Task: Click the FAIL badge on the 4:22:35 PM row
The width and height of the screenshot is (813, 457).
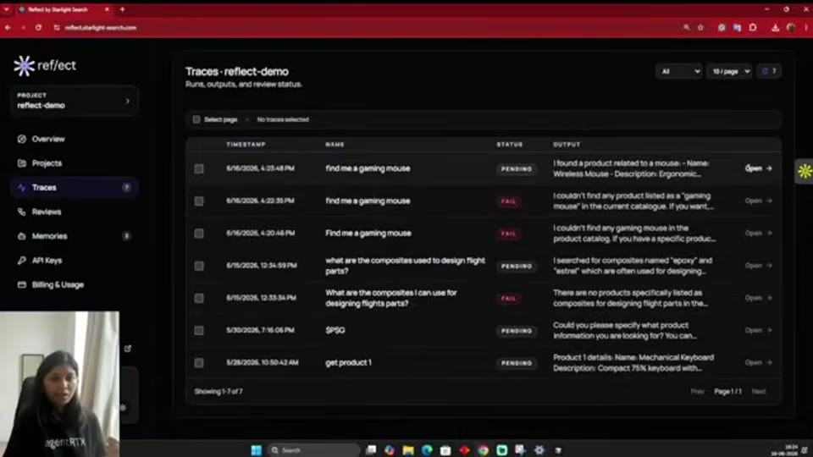Action: 509,201
